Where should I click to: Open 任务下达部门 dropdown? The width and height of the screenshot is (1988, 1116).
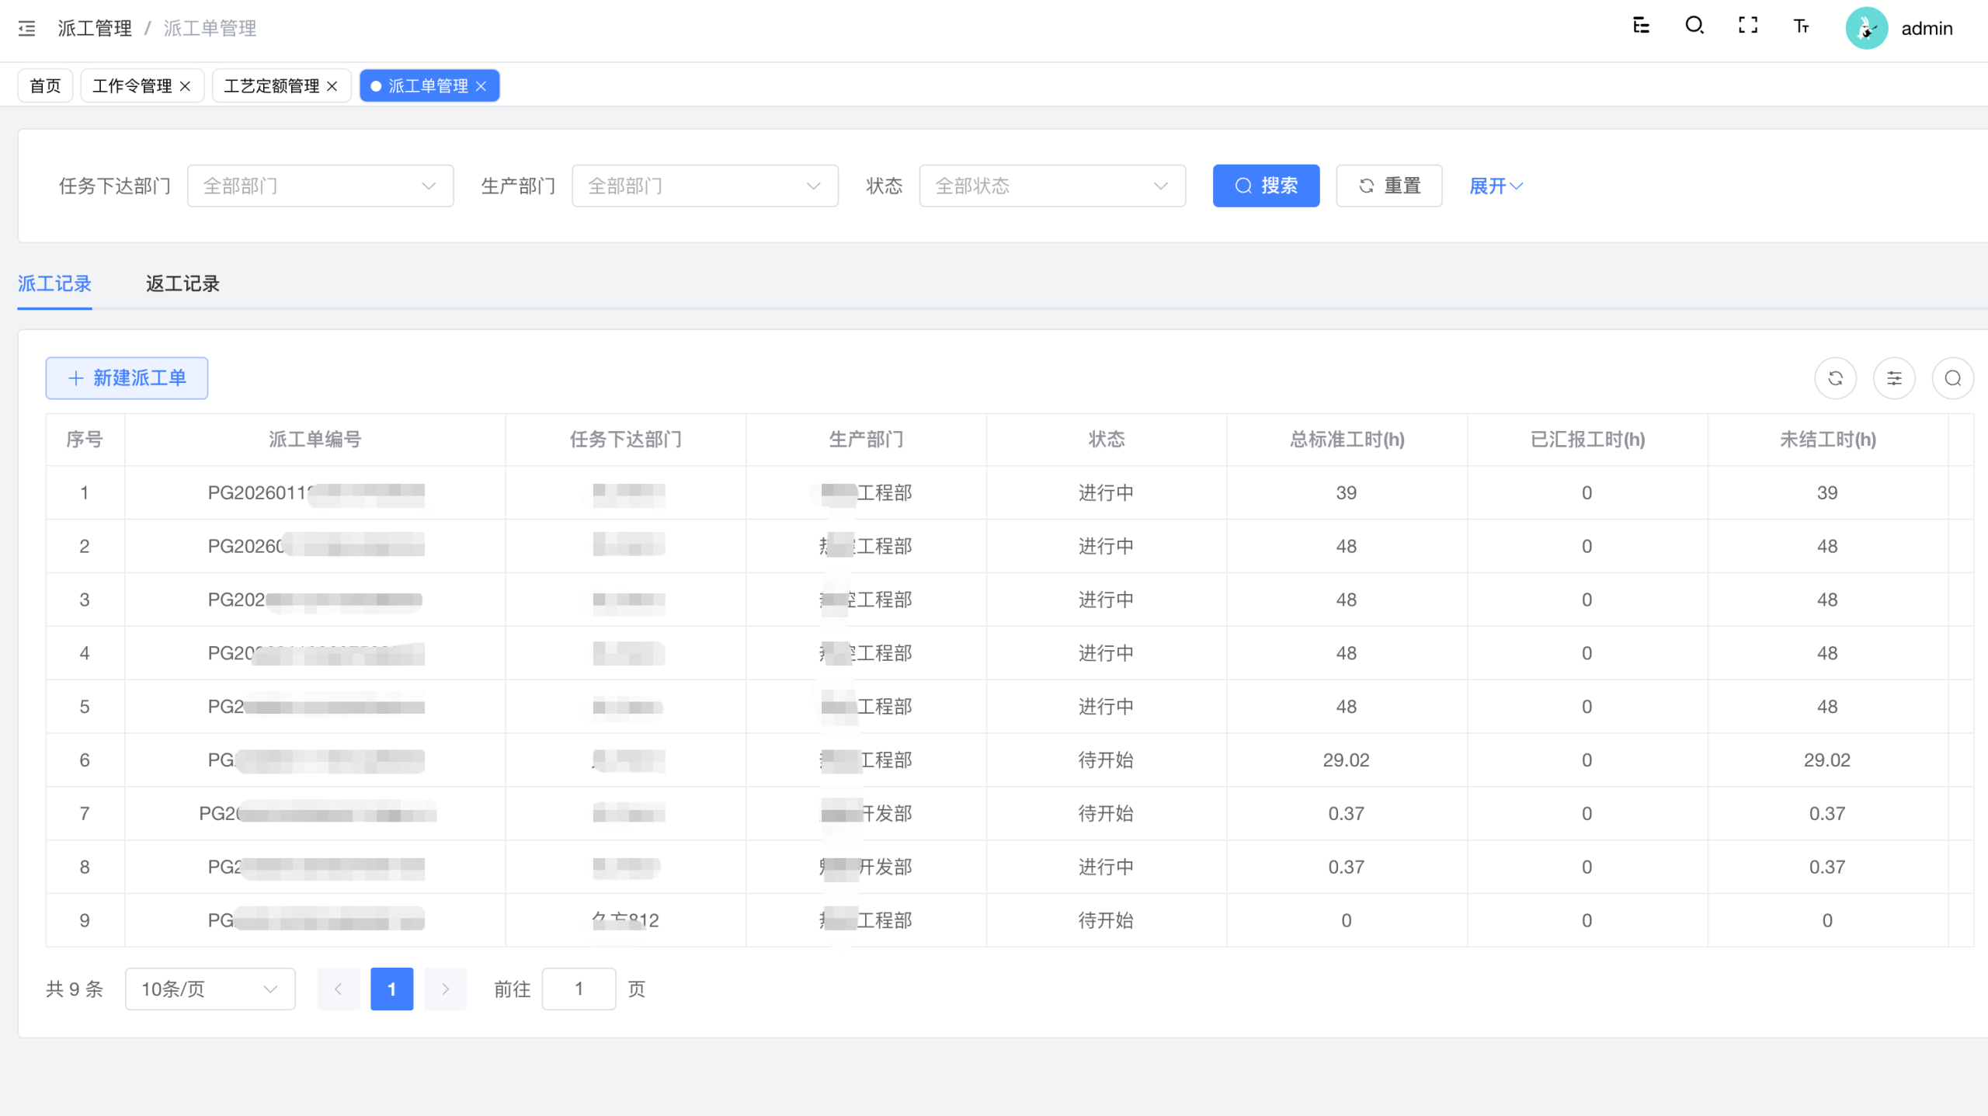[321, 186]
